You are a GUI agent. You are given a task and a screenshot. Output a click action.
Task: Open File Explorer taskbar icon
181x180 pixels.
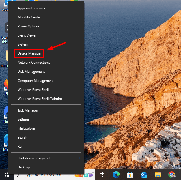coord(158,175)
